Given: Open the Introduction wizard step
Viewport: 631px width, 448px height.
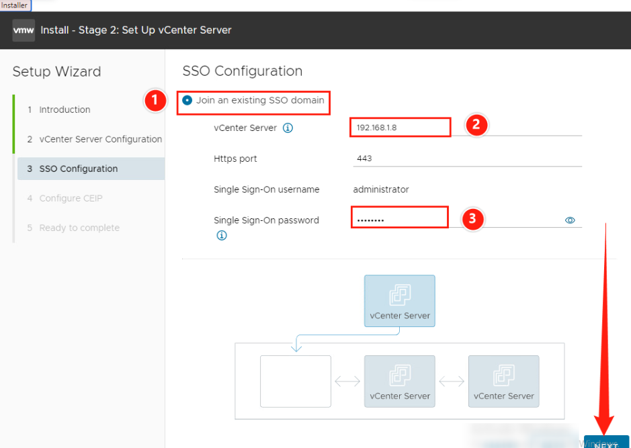Looking at the screenshot, I should [x=64, y=109].
